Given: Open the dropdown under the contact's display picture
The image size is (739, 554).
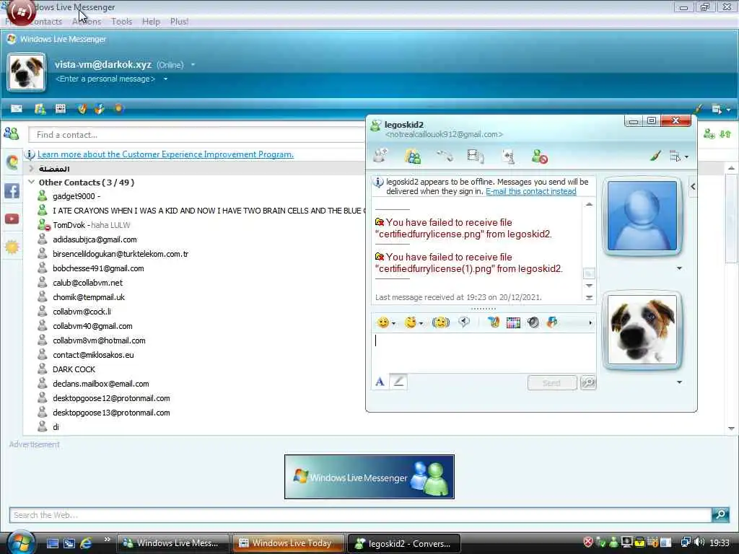Looking at the screenshot, I should point(679,268).
